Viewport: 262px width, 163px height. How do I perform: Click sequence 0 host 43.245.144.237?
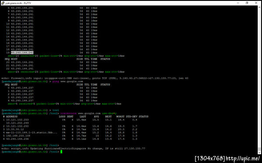click(x=22, y=88)
